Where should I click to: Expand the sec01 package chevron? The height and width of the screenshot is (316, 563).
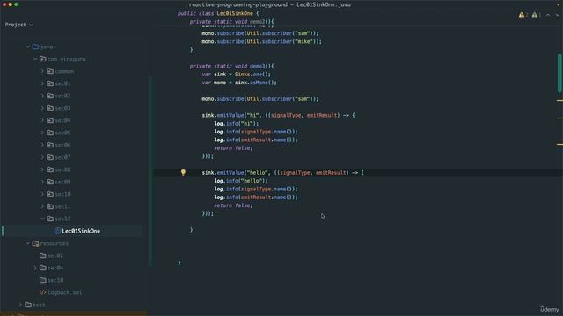click(x=42, y=83)
